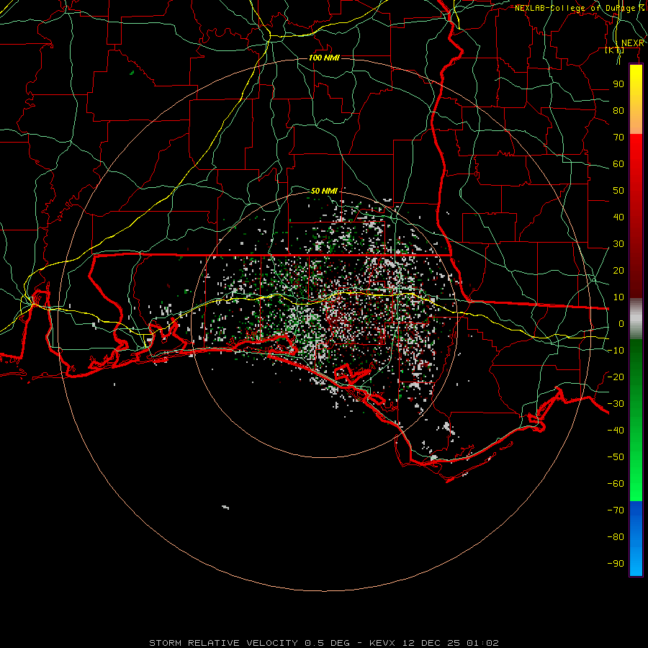
Task: Click the KEVX station identifier in the footer
Action: click(382, 643)
